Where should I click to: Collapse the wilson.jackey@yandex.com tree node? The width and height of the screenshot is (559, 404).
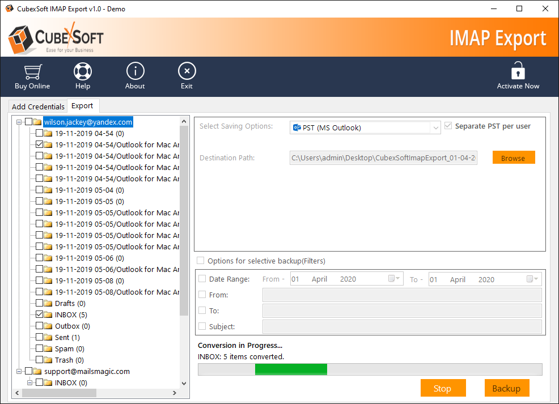coord(19,122)
